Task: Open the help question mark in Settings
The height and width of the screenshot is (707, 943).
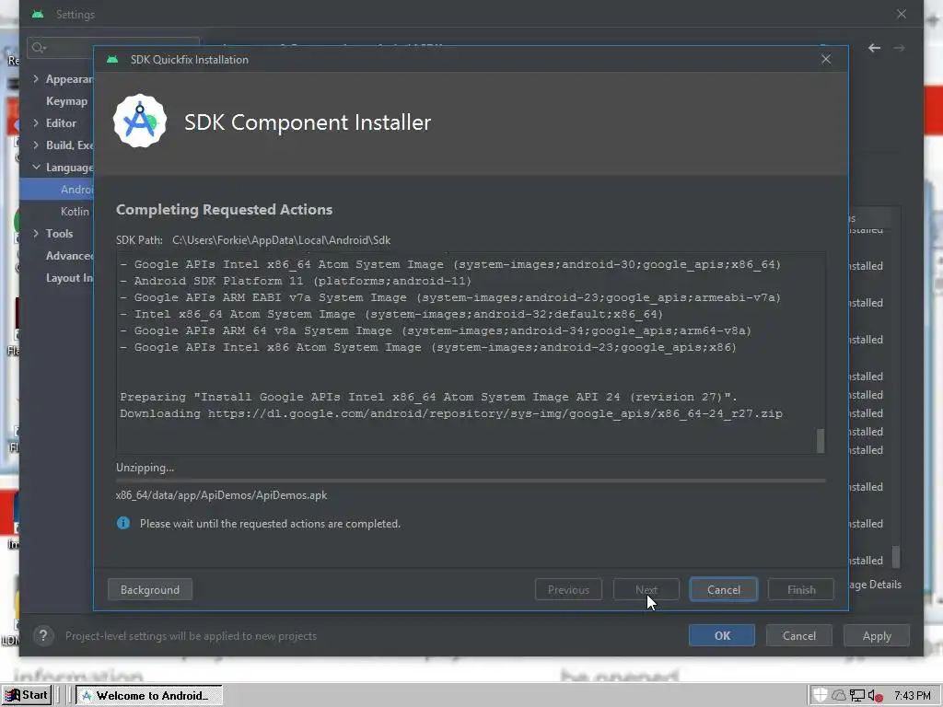Action: [x=43, y=635]
